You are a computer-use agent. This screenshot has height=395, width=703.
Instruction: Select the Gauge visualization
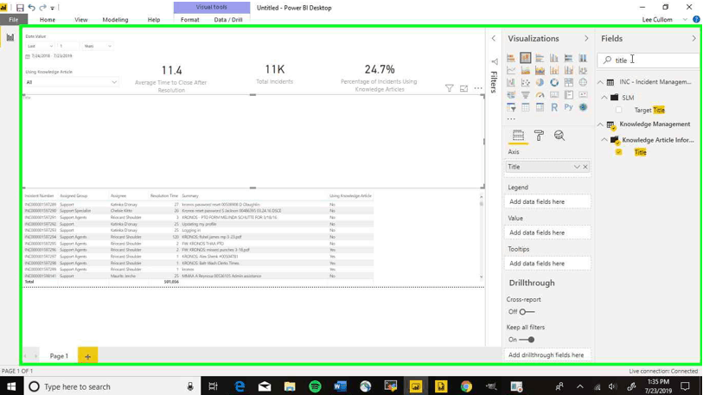(x=540, y=95)
